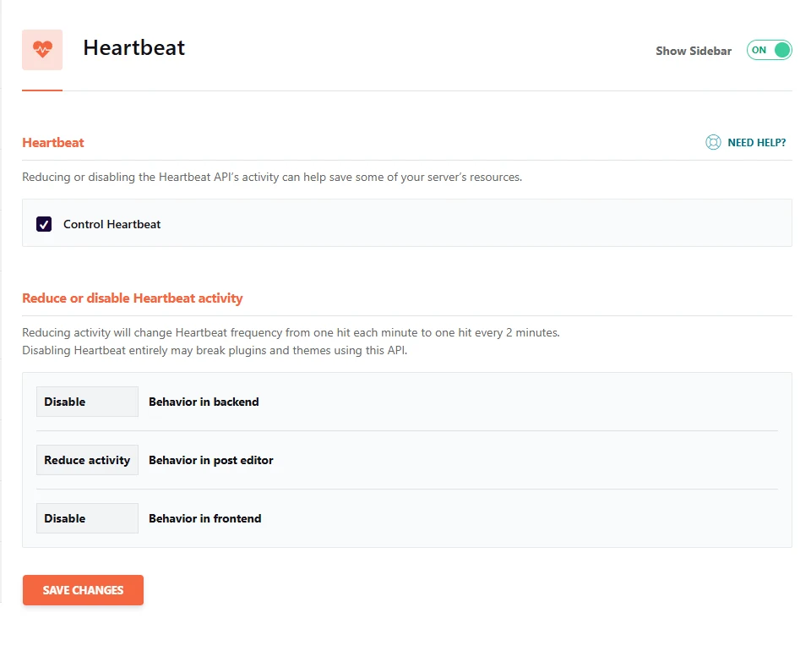Click the Save Changes button
Image resolution: width=811 pixels, height=662 pixels.
[84, 590]
